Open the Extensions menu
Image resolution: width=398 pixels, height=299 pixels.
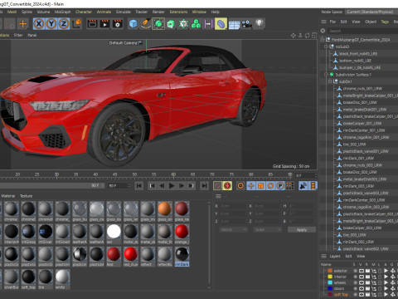pos(178,12)
